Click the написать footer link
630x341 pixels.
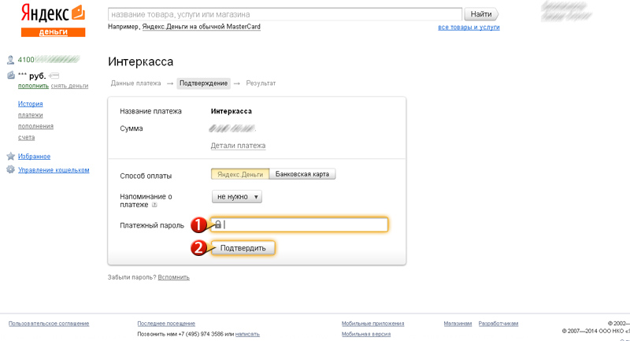[247, 334]
